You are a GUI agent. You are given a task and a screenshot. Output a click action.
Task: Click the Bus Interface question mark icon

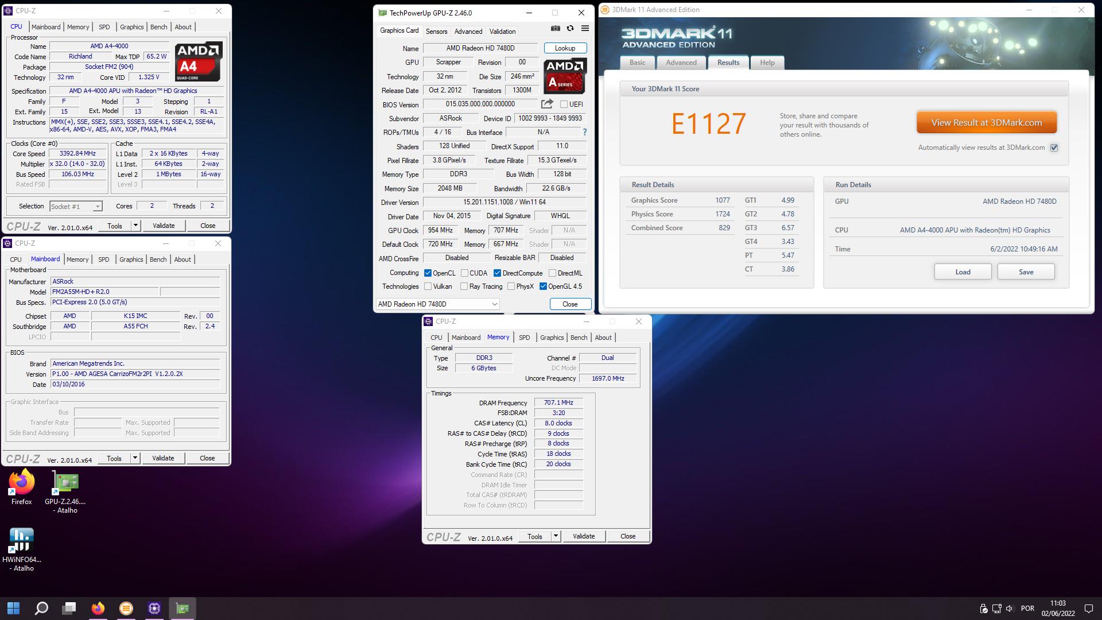coord(585,132)
